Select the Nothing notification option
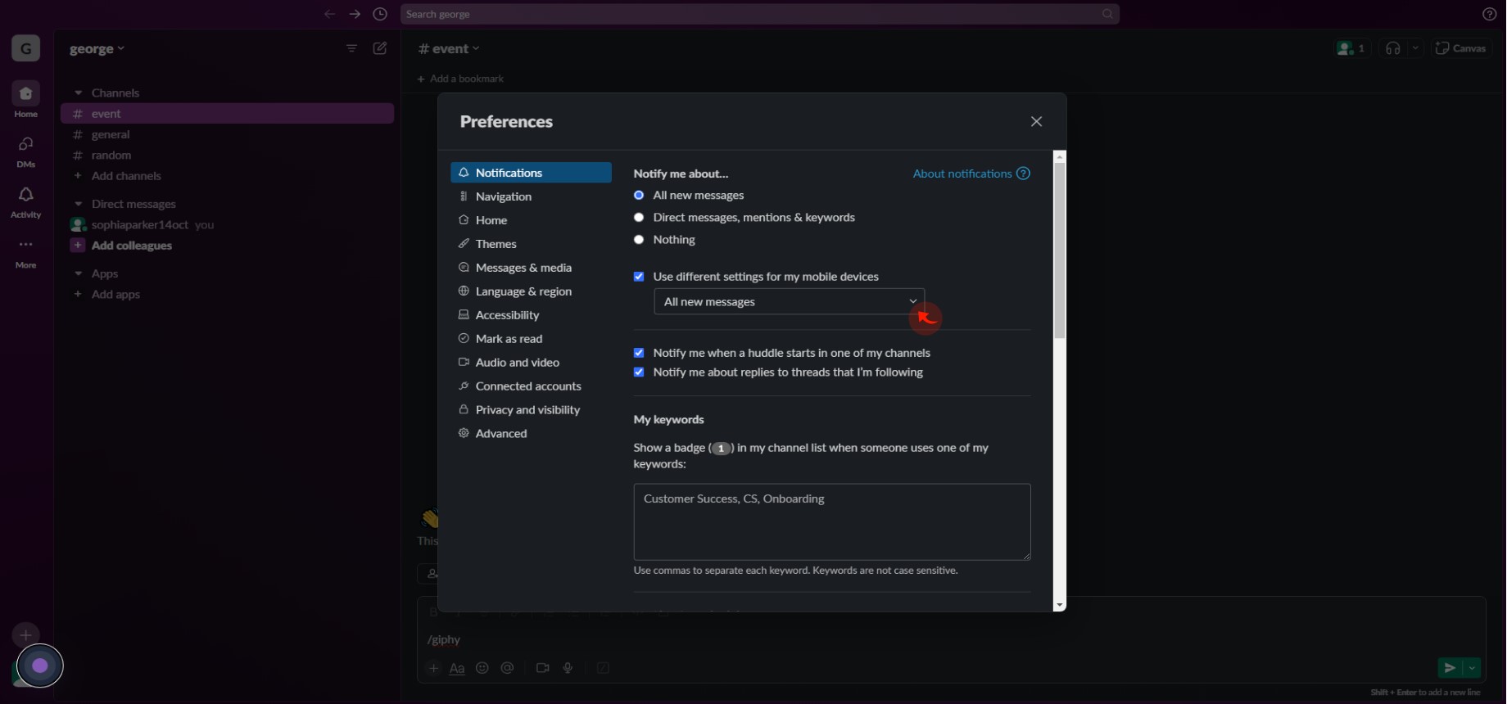The image size is (1507, 704). coord(639,239)
